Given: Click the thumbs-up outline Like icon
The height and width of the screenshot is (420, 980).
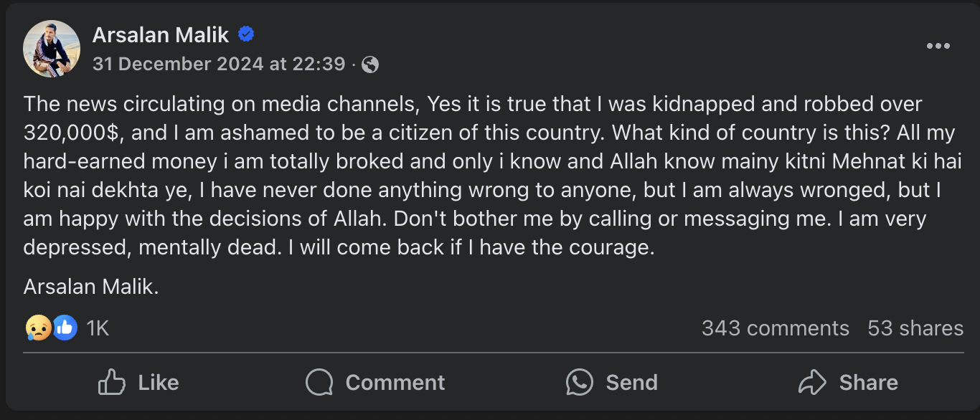Looking at the screenshot, I should tap(111, 382).
